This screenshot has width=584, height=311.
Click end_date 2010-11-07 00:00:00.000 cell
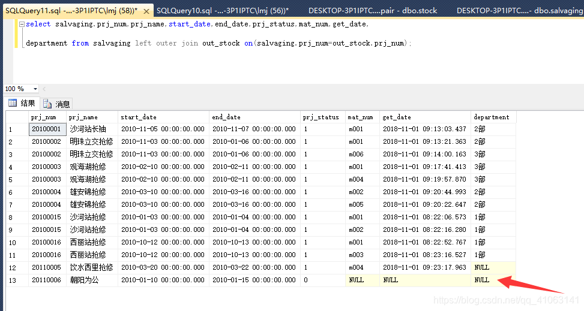(254, 129)
